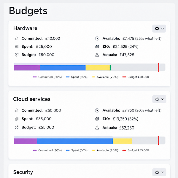This screenshot has height=178, width=178.
Task: Click the lock icon beside Cloud services Committed
Action: (x=17, y=110)
